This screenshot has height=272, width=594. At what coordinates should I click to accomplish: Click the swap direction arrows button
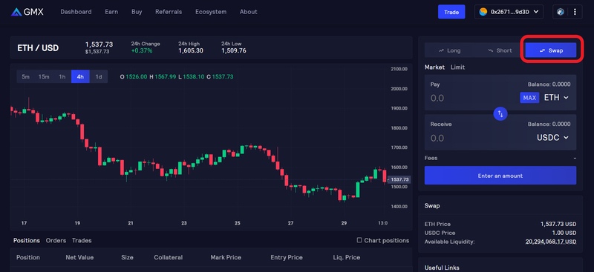pos(500,113)
